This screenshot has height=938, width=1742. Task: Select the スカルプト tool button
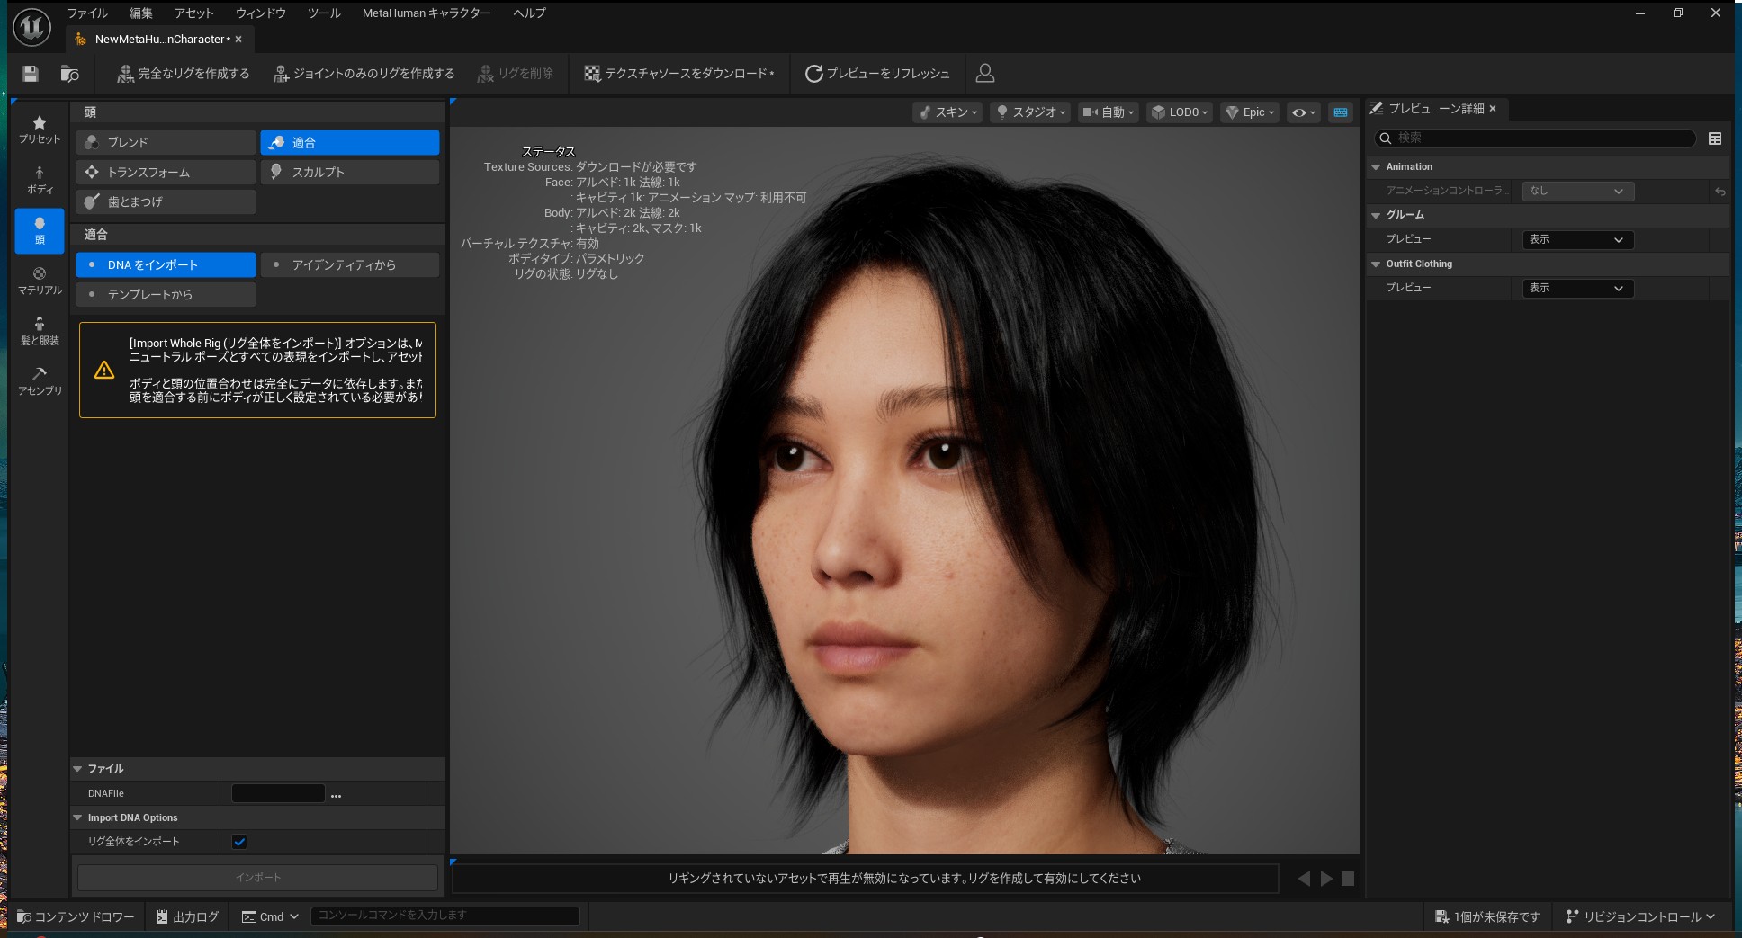click(349, 172)
